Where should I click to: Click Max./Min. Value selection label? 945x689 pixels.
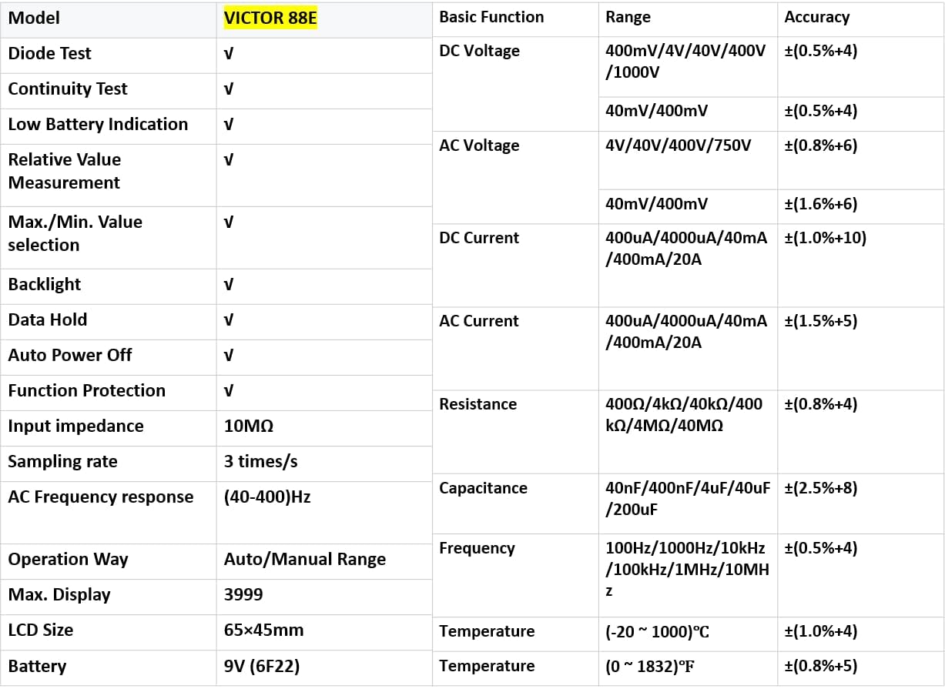point(75,233)
